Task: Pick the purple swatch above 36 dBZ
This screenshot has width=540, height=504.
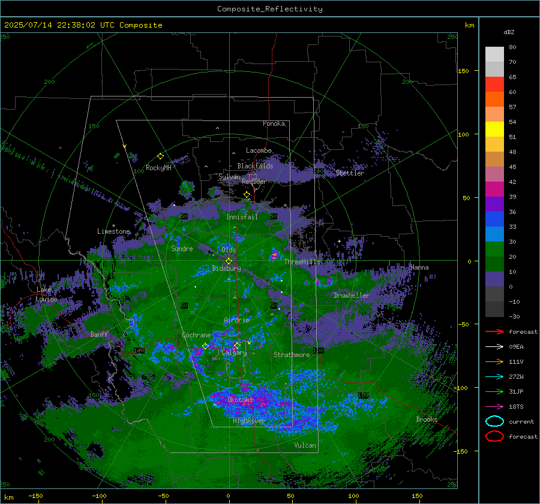Action: click(494, 204)
